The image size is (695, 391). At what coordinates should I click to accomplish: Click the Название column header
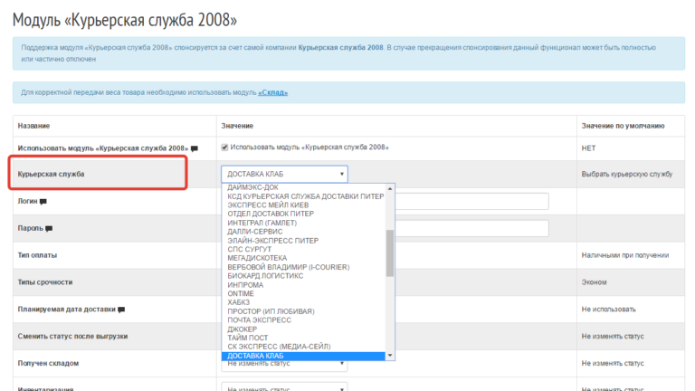click(33, 126)
